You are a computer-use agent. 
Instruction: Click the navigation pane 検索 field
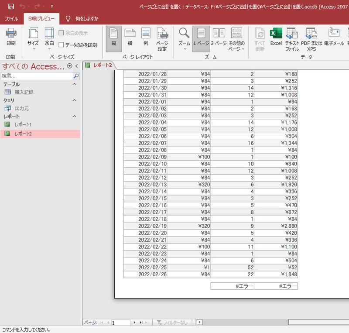click(37, 76)
